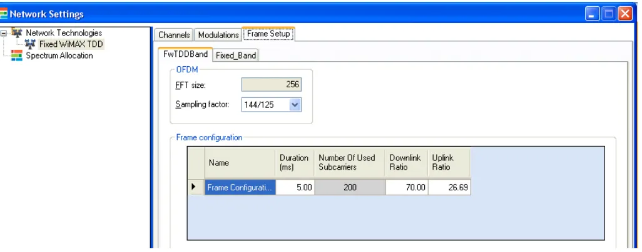Click the Spectrum Allocation colored bars icon
The width and height of the screenshot is (642, 252).
17,56
